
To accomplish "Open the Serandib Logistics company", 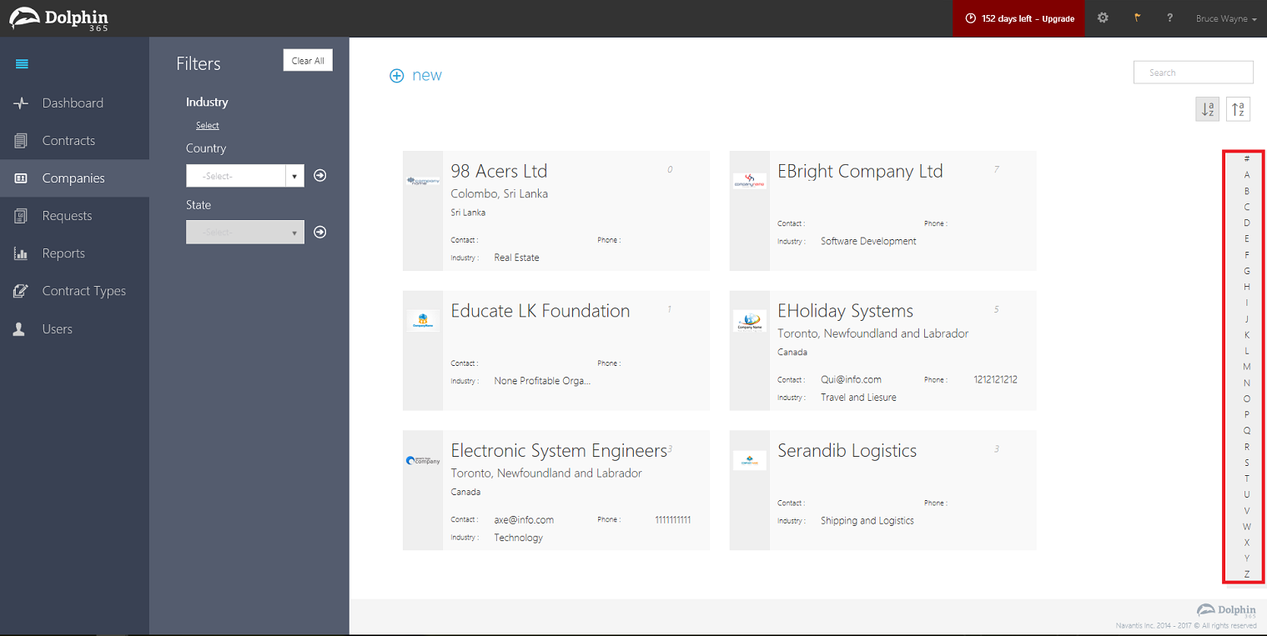I will click(847, 451).
